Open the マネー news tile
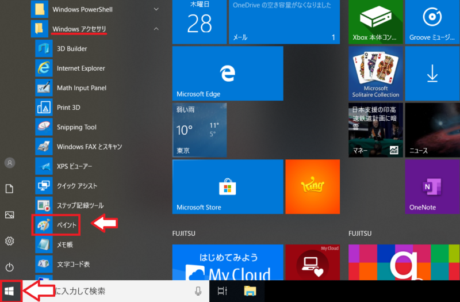Image resolution: width=460 pixels, height=302 pixels. point(375,130)
